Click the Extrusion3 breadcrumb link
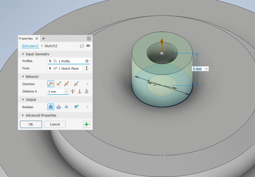The height and width of the screenshot is (177, 255). coord(30,46)
